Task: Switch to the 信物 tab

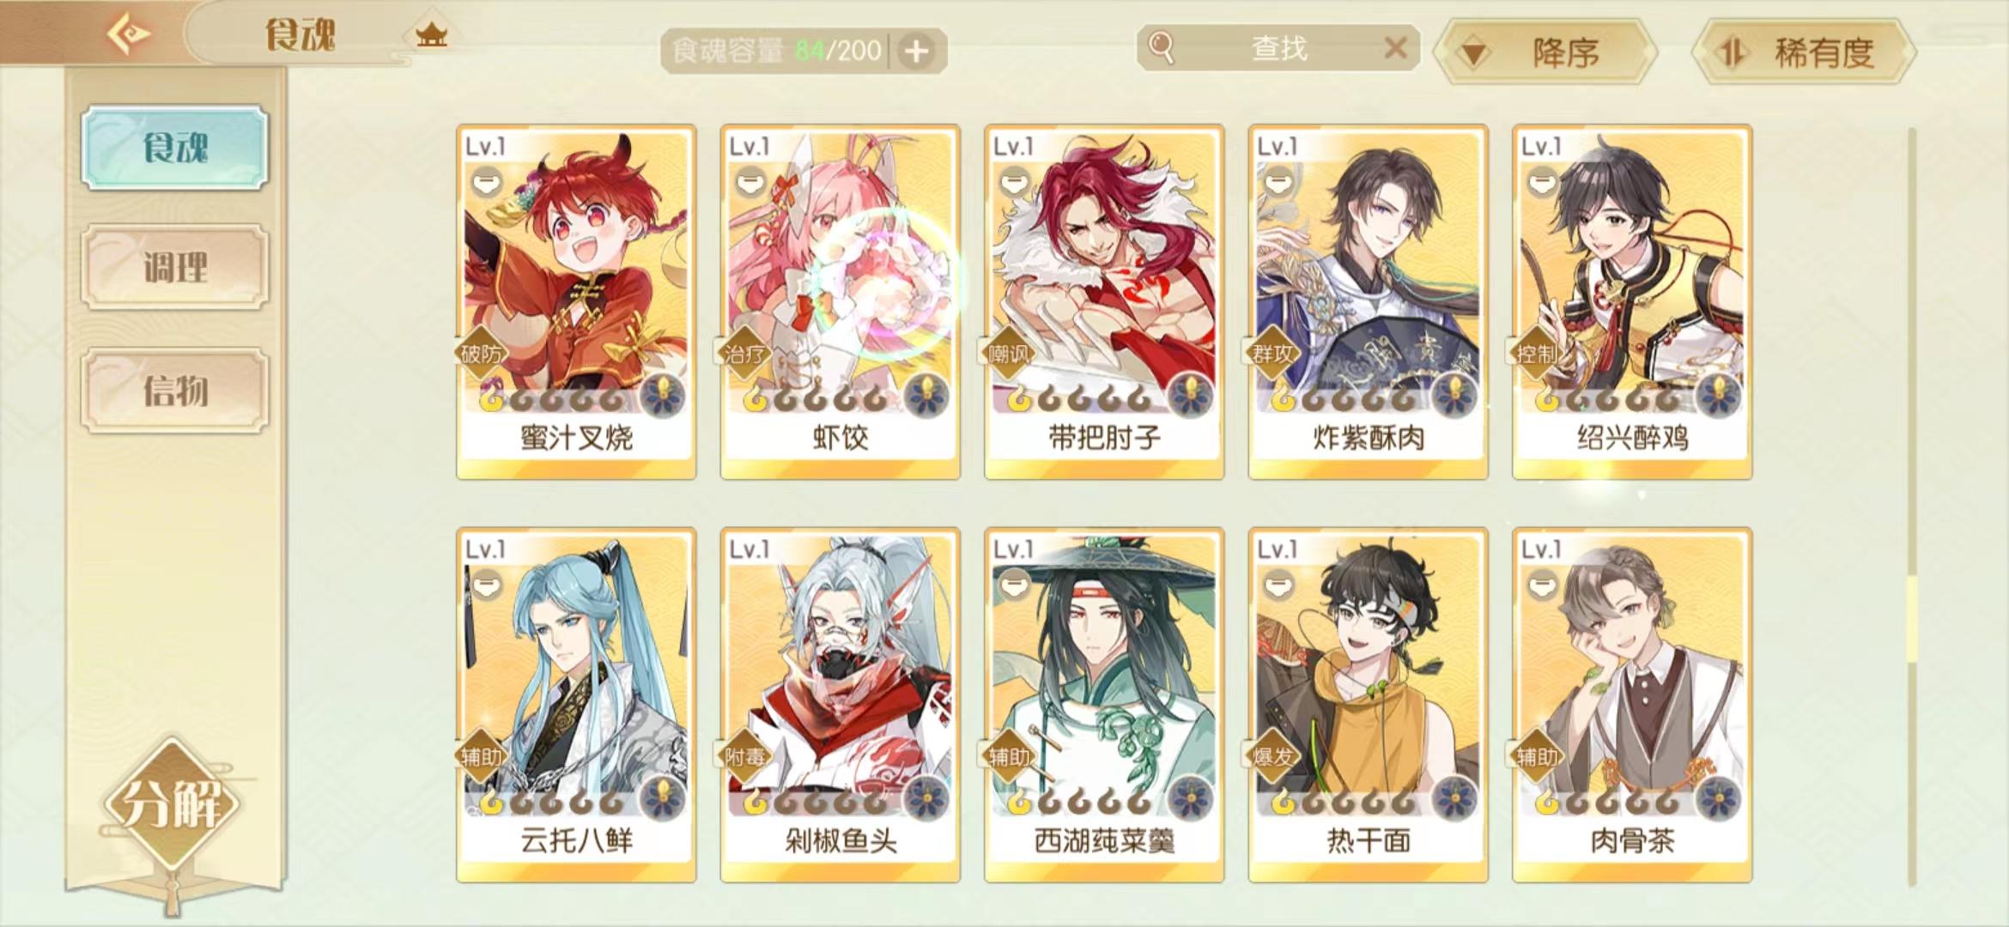Action: coord(175,391)
